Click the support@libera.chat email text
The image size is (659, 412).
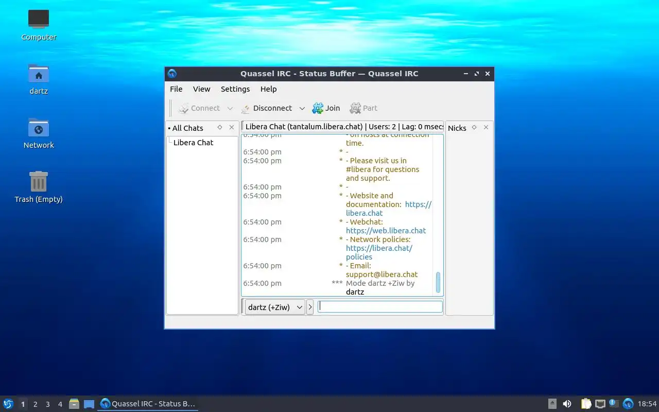pos(381,274)
